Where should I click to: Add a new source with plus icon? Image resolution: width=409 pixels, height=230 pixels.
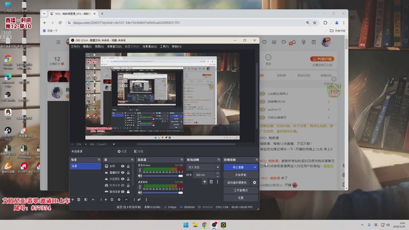click(x=106, y=199)
